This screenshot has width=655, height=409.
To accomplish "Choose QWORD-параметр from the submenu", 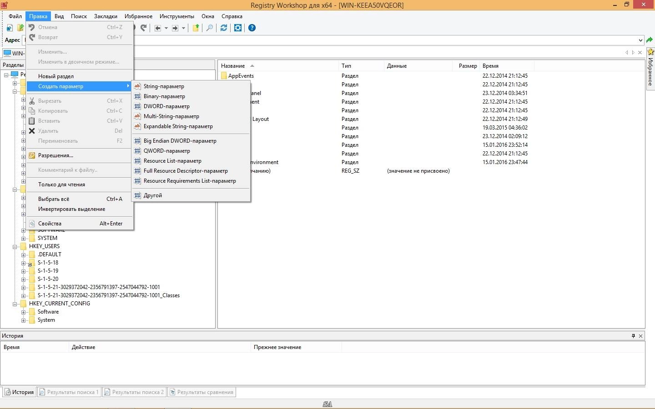I will tap(191, 151).
